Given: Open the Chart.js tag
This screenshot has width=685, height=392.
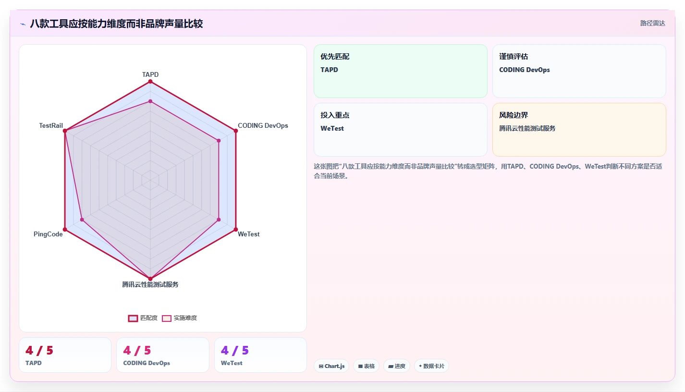Looking at the screenshot, I should pos(331,366).
